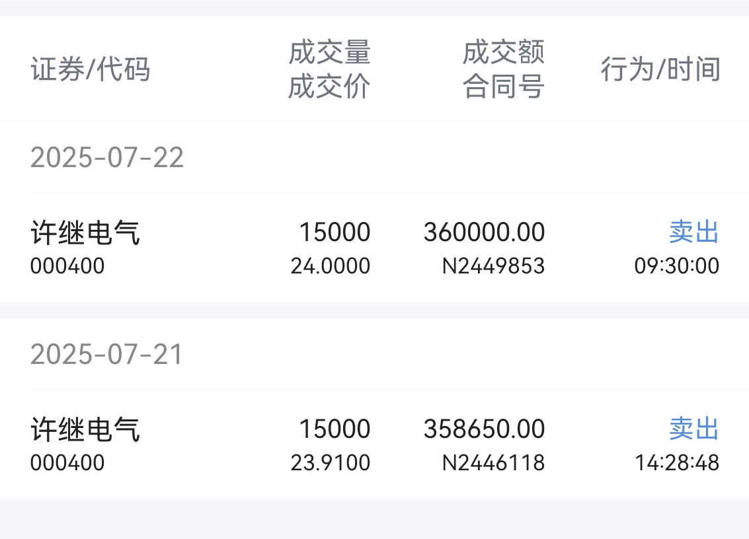Open the 2025-07-22 date group
The image size is (749, 539).
coord(107,158)
